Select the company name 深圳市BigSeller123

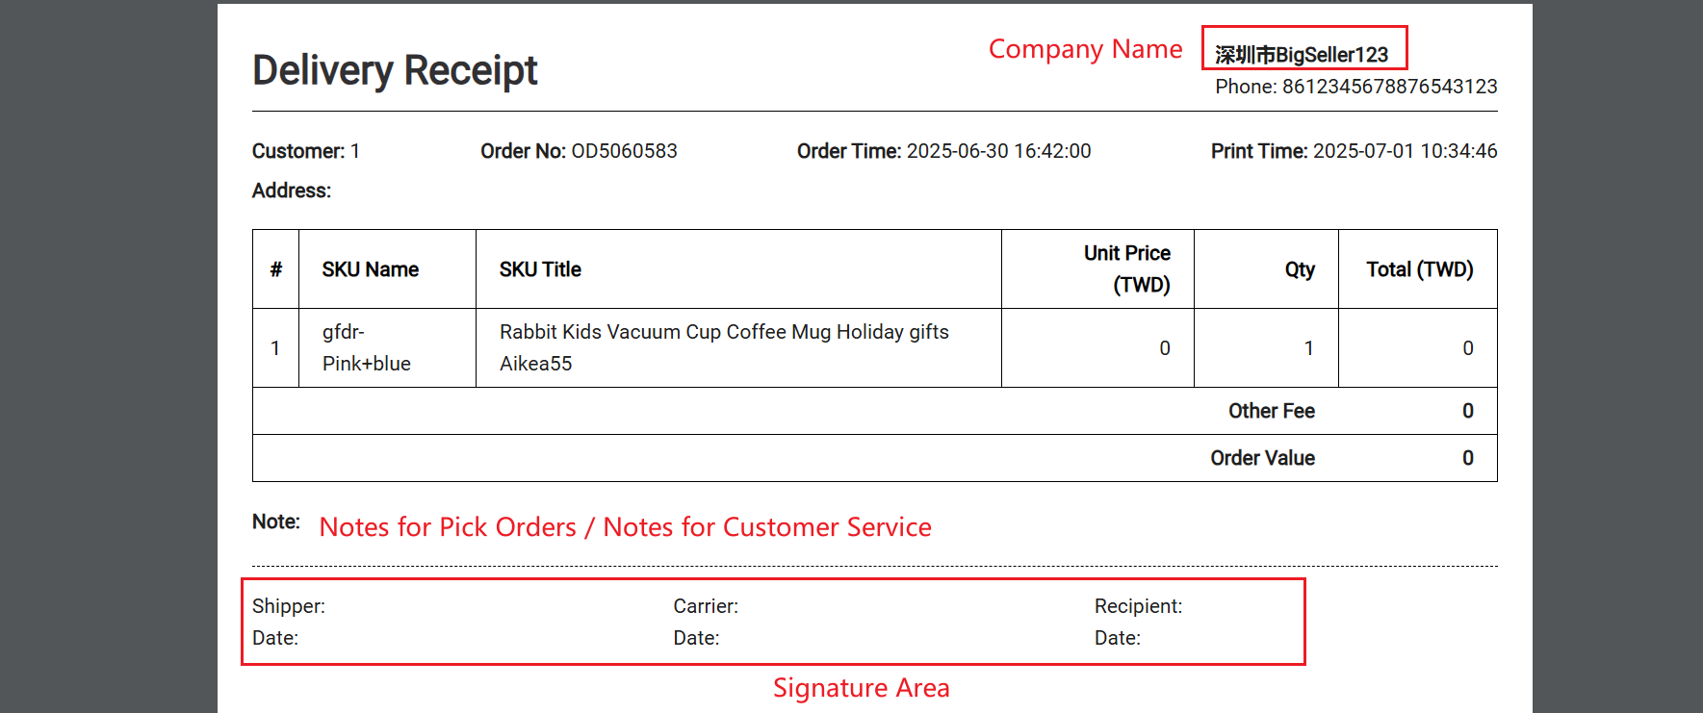[1302, 55]
